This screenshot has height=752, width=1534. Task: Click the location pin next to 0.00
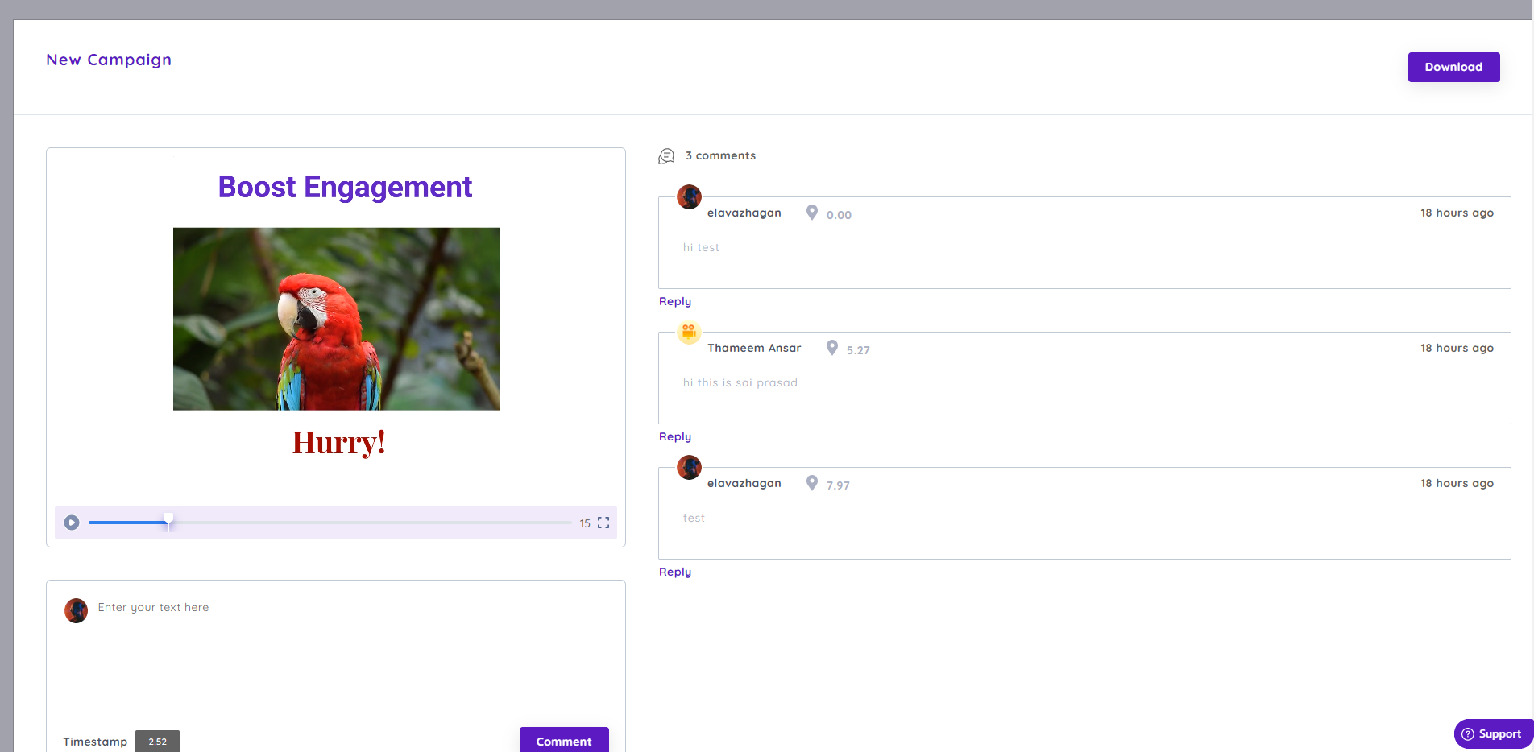812,213
